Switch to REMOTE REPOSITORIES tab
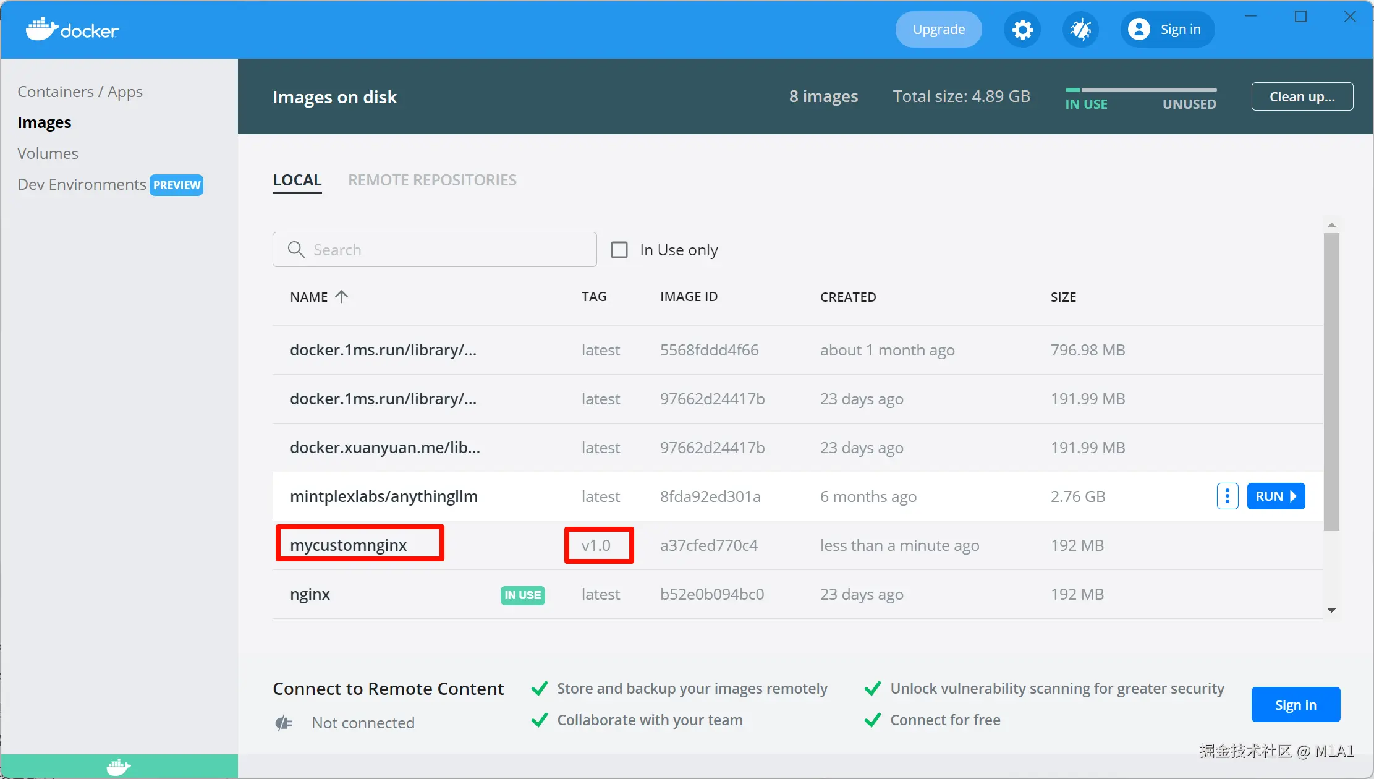Screen dimensions: 1374x779 pos(432,180)
